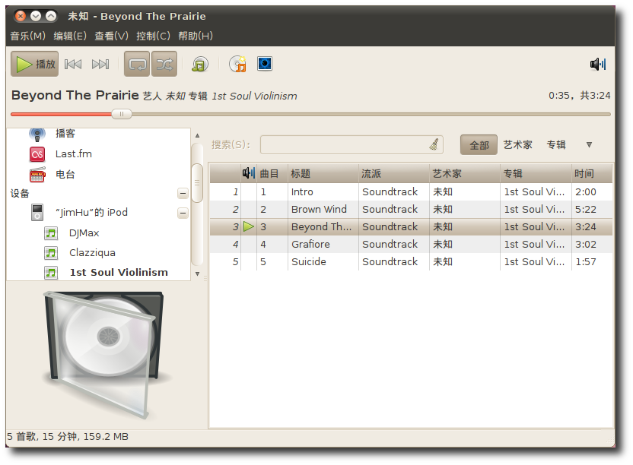Create a new audio CD
The height and width of the screenshot is (465, 633).
pos(237,64)
